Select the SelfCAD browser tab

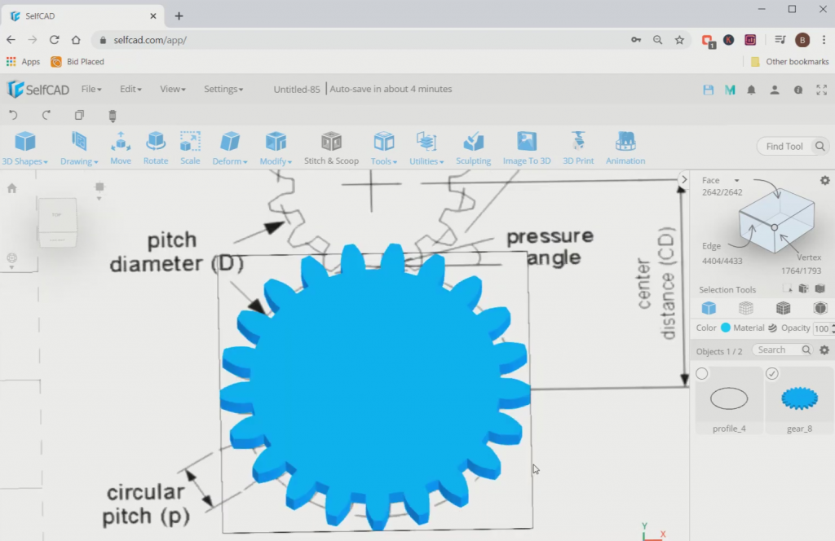click(82, 16)
